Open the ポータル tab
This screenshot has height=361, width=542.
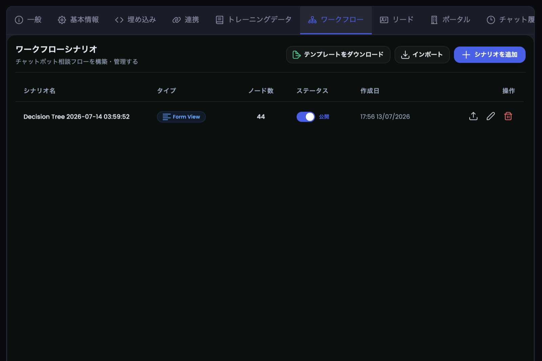(x=450, y=20)
